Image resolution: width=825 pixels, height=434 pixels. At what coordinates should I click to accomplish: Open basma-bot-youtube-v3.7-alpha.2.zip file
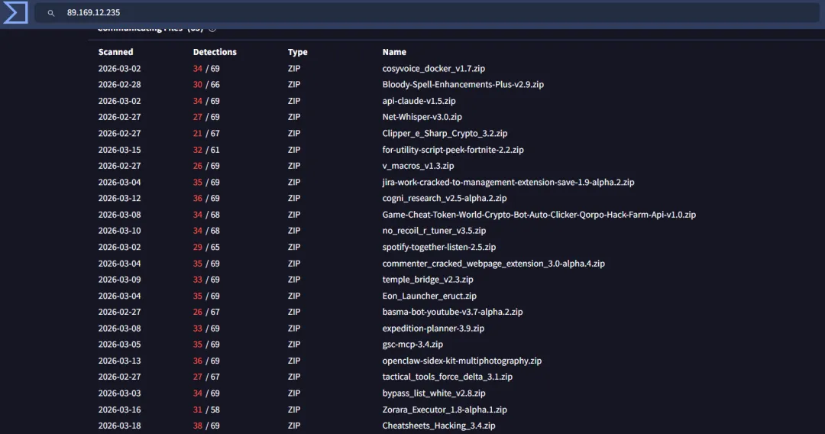point(452,312)
